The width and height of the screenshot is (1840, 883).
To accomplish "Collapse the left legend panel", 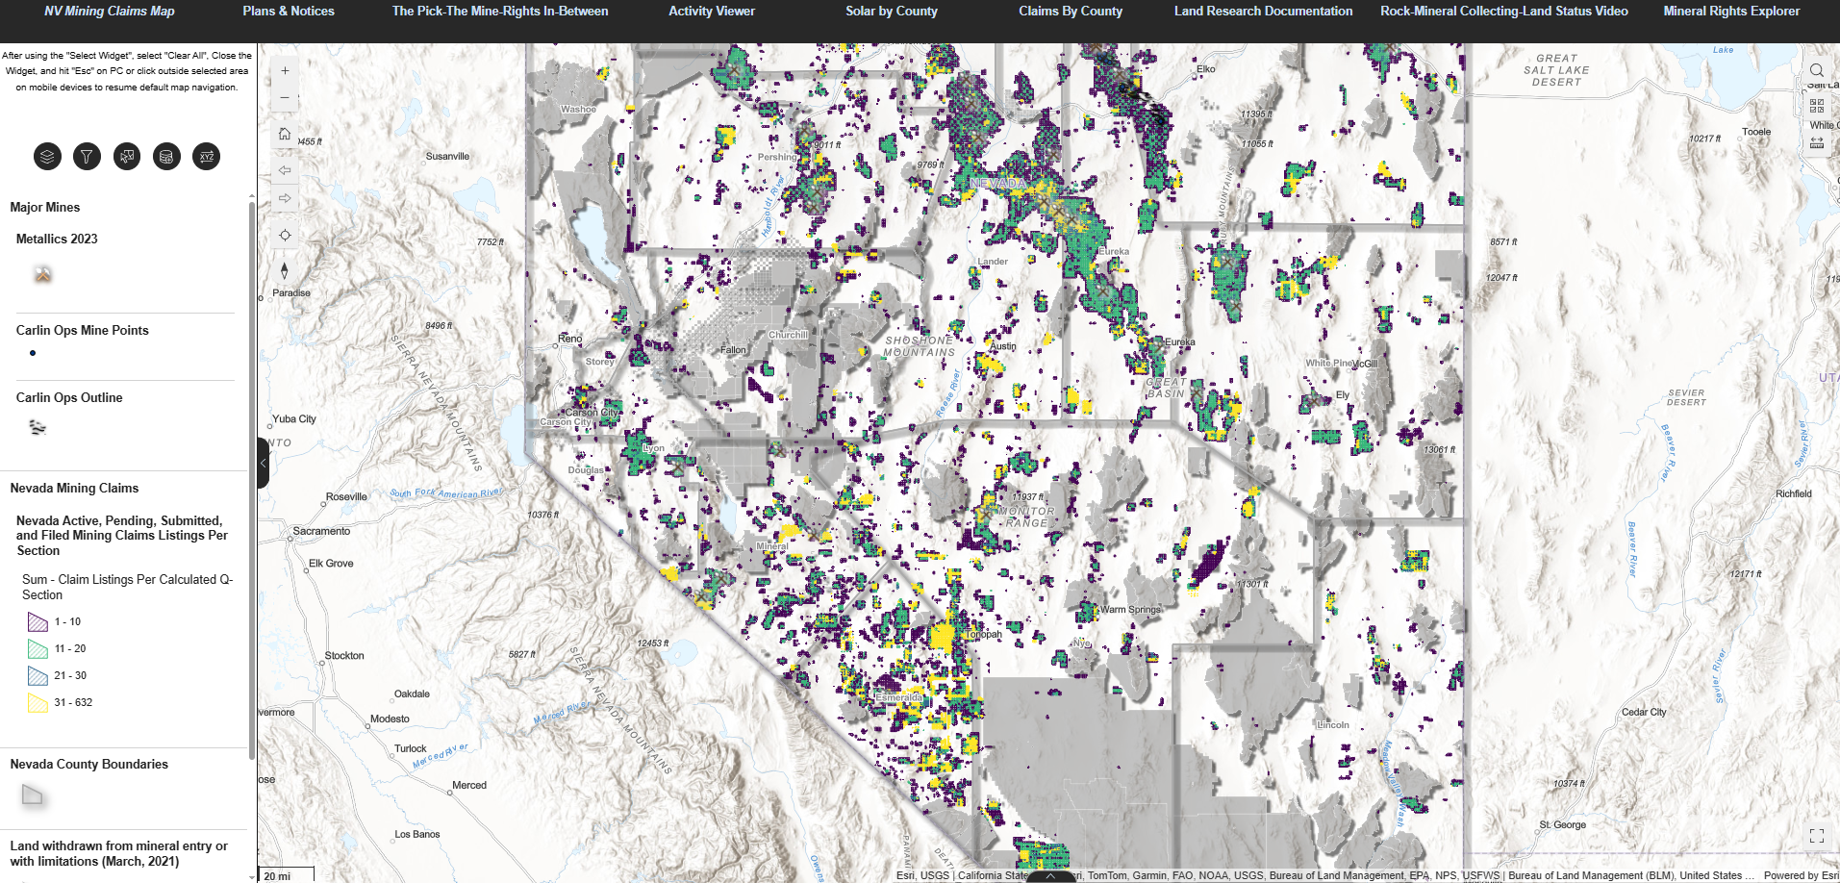I will (262, 463).
